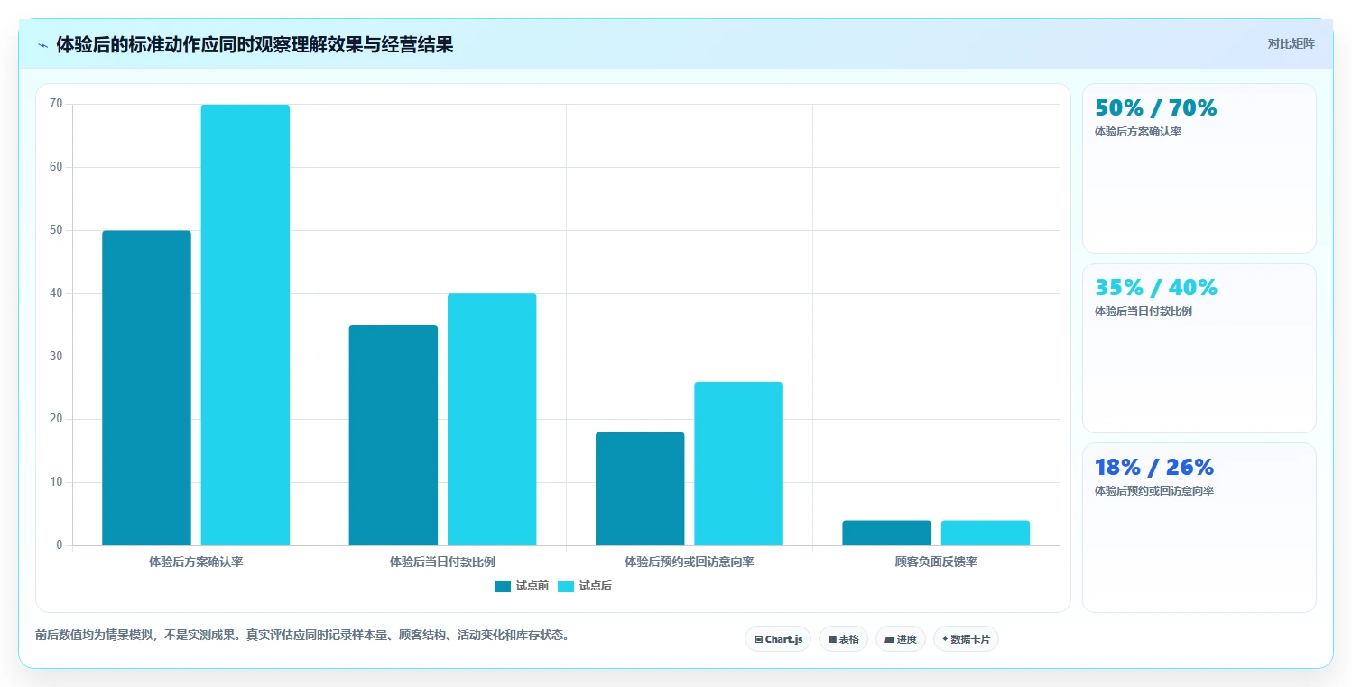This screenshot has height=687, width=1352.
Task: Click the 35% / 40% data card value
Action: tap(1156, 288)
